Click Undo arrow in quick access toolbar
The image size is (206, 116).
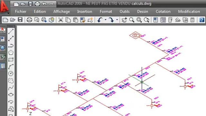tap(44, 4)
